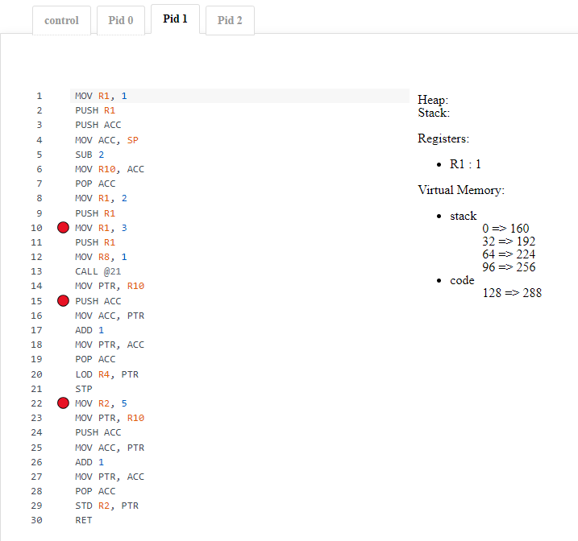Click code line 'STD R2, PTR'

click(107, 506)
